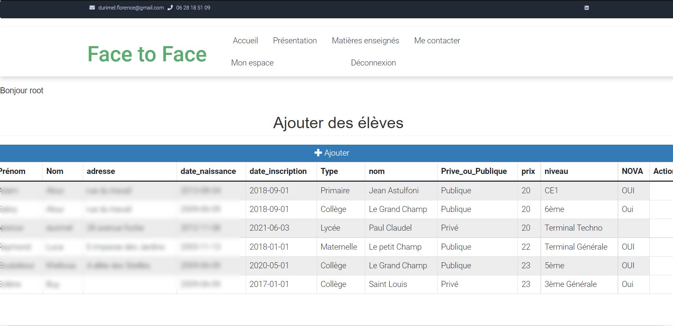Image resolution: width=673 pixels, height=326 pixels.
Task: Select the Jean Astulfoni school cell
Action: 393,190
